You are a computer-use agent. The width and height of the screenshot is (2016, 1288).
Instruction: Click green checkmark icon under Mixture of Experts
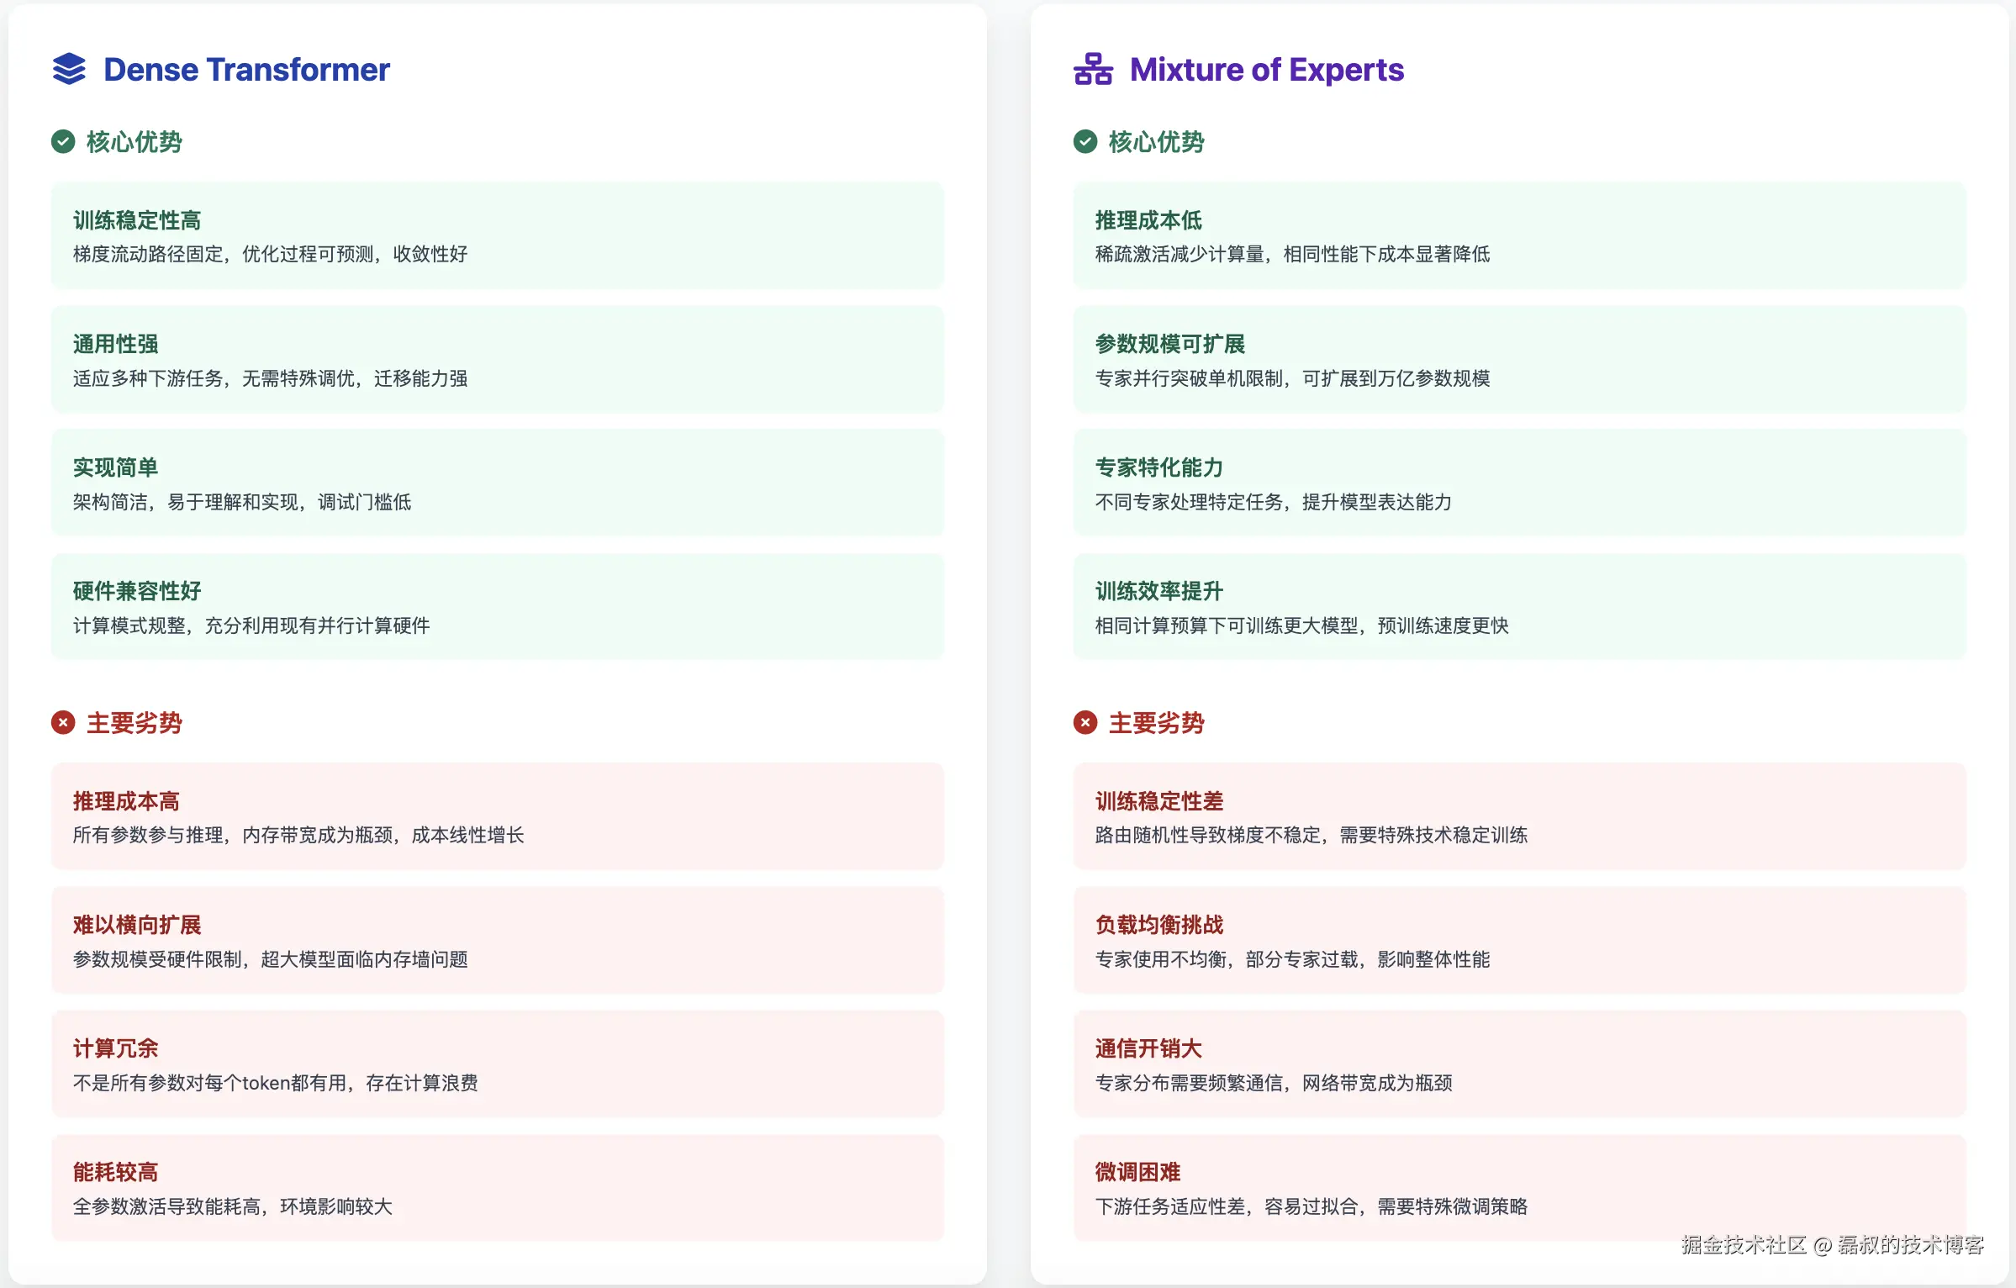[x=1085, y=141]
